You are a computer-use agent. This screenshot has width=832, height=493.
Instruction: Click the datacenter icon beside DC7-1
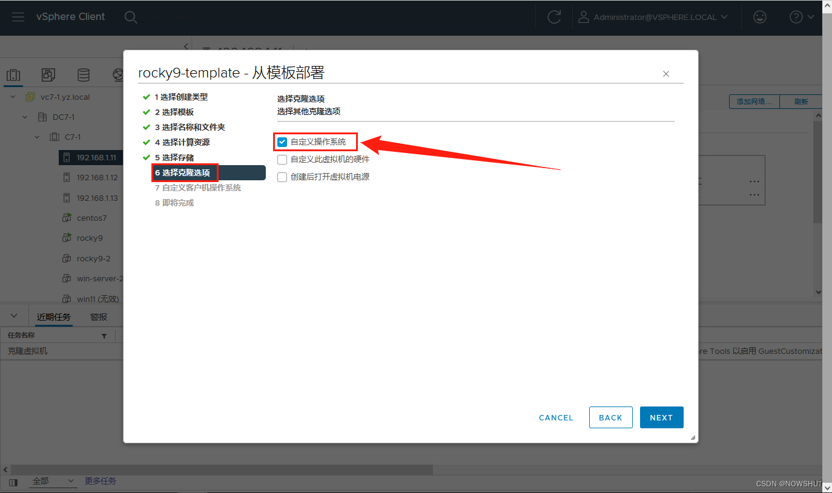coord(42,117)
